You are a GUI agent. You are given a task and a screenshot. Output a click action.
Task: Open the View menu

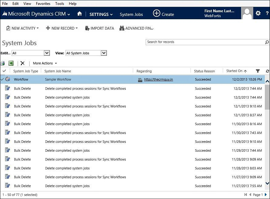pos(27,4)
